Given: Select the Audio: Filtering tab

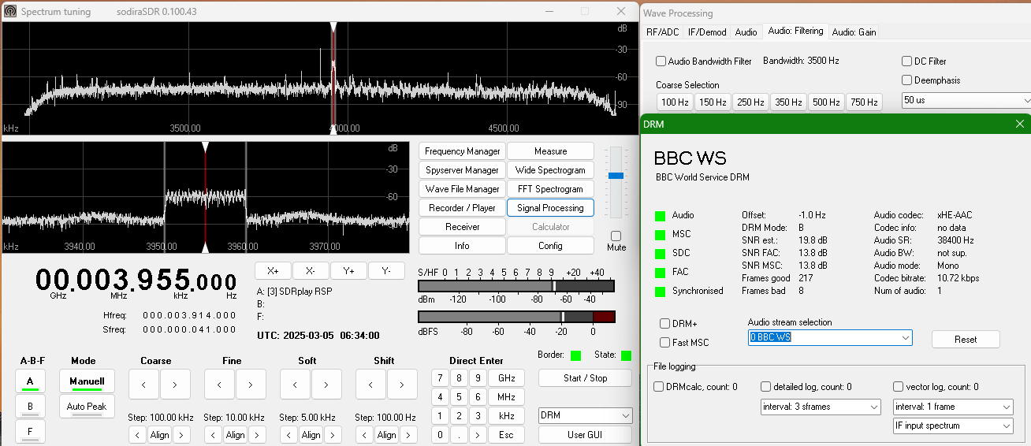Looking at the screenshot, I should tap(795, 31).
